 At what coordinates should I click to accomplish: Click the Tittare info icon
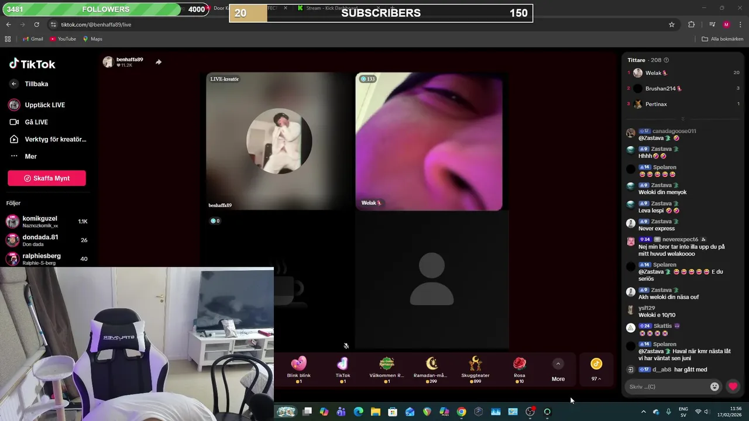[x=666, y=60]
